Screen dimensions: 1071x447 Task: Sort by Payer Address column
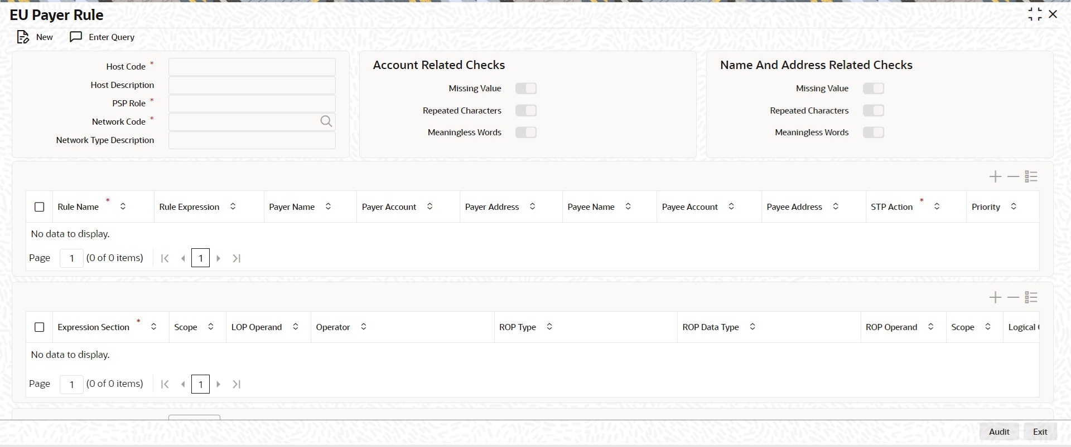point(532,207)
